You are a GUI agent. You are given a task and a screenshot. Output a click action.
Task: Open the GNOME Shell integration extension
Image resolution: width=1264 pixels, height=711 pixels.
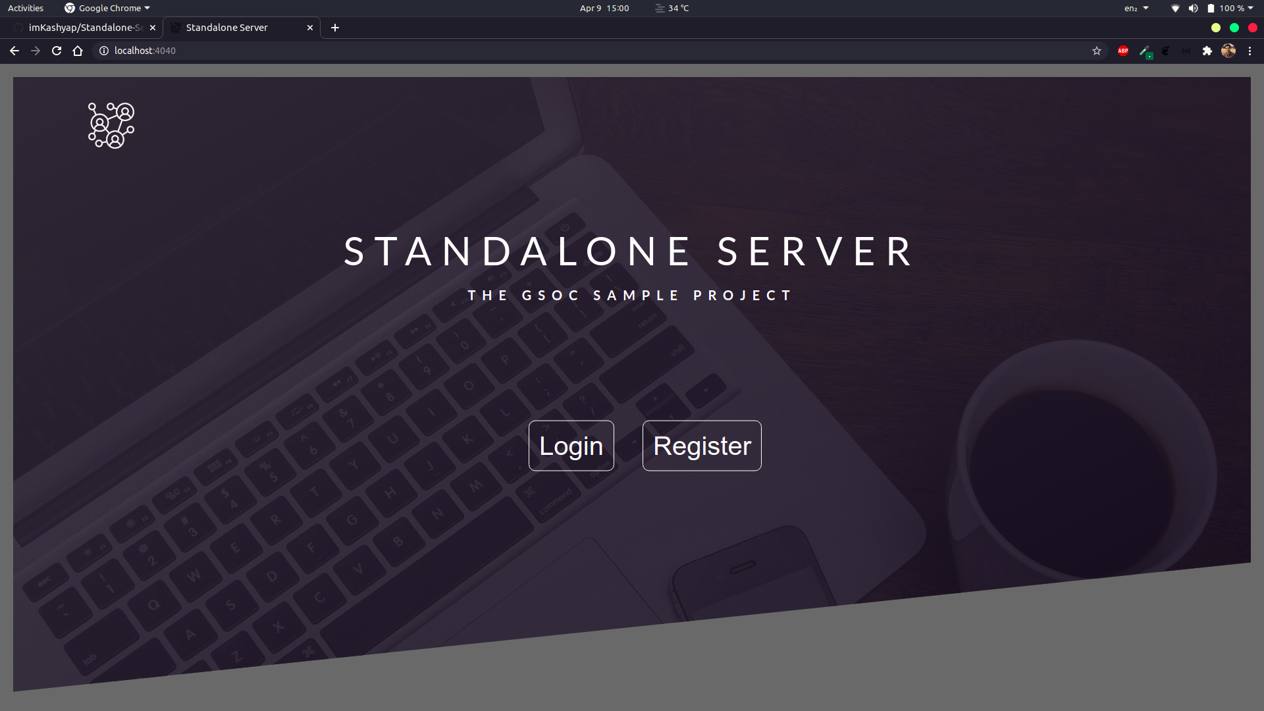(1165, 51)
